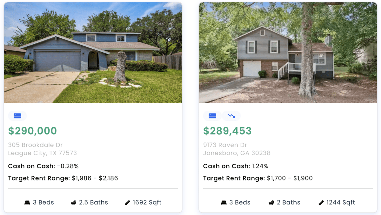This screenshot has height=215, width=381.
Task: Click the Jonesboro, GA 30238 text
Action: [237, 153]
